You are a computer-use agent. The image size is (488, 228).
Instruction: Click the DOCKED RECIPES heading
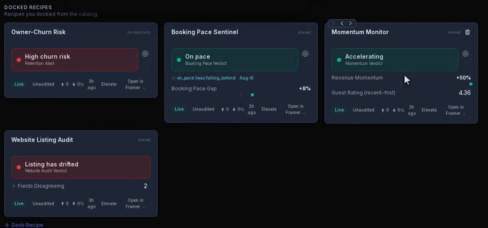pyautogui.click(x=28, y=7)
